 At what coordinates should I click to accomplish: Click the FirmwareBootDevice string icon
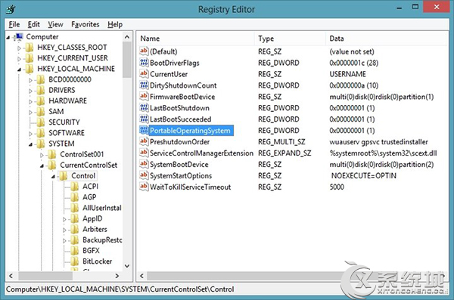tap(144, 97)
